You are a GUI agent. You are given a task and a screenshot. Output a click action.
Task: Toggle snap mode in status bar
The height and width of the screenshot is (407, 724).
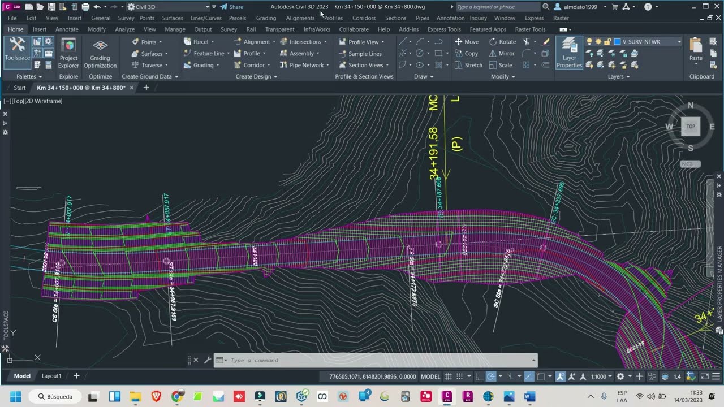[459, 376]
